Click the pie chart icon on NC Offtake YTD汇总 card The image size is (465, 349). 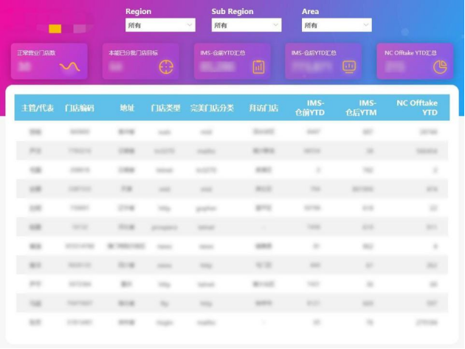coord(440,67)
